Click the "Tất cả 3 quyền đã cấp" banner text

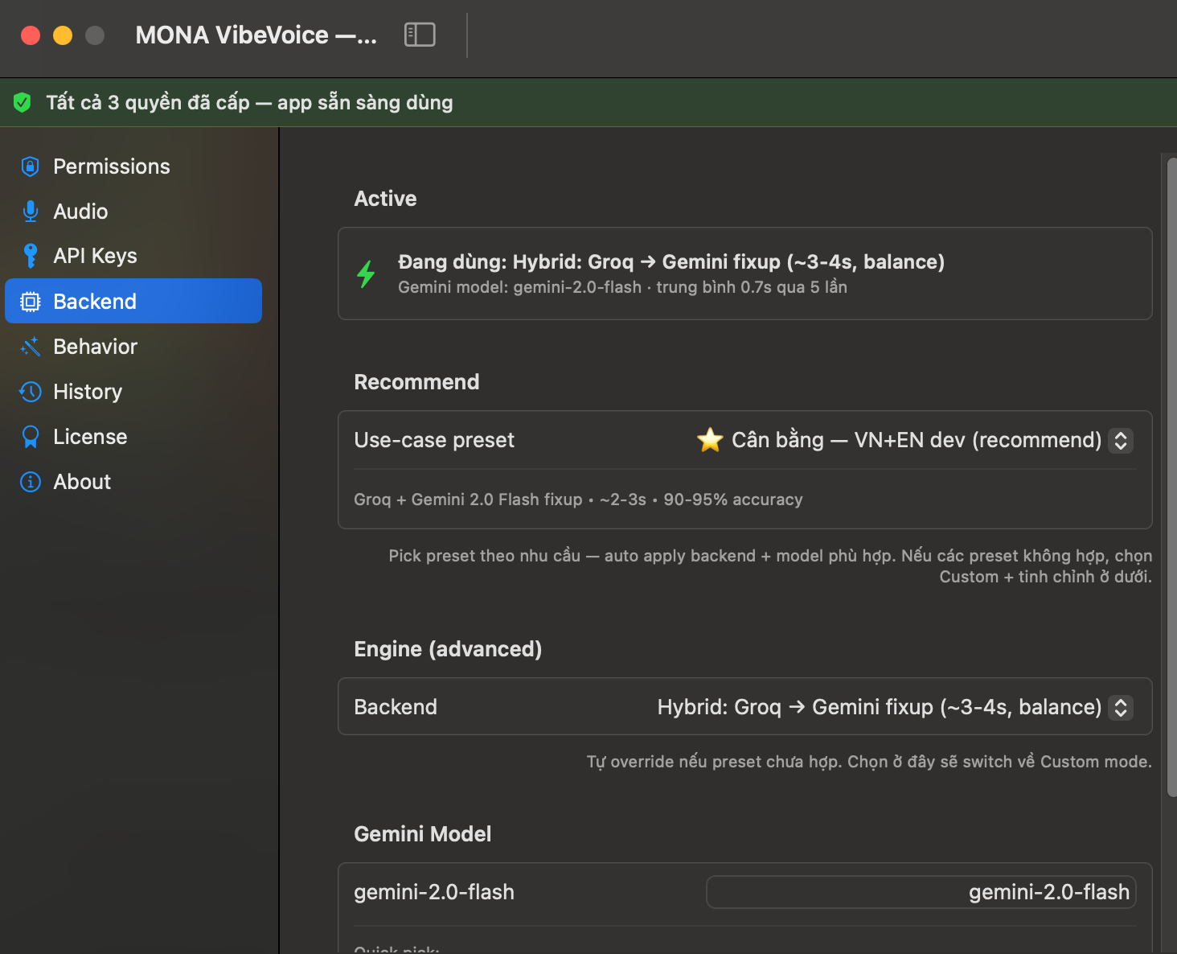pyautogui.click(x=249, y=102)
